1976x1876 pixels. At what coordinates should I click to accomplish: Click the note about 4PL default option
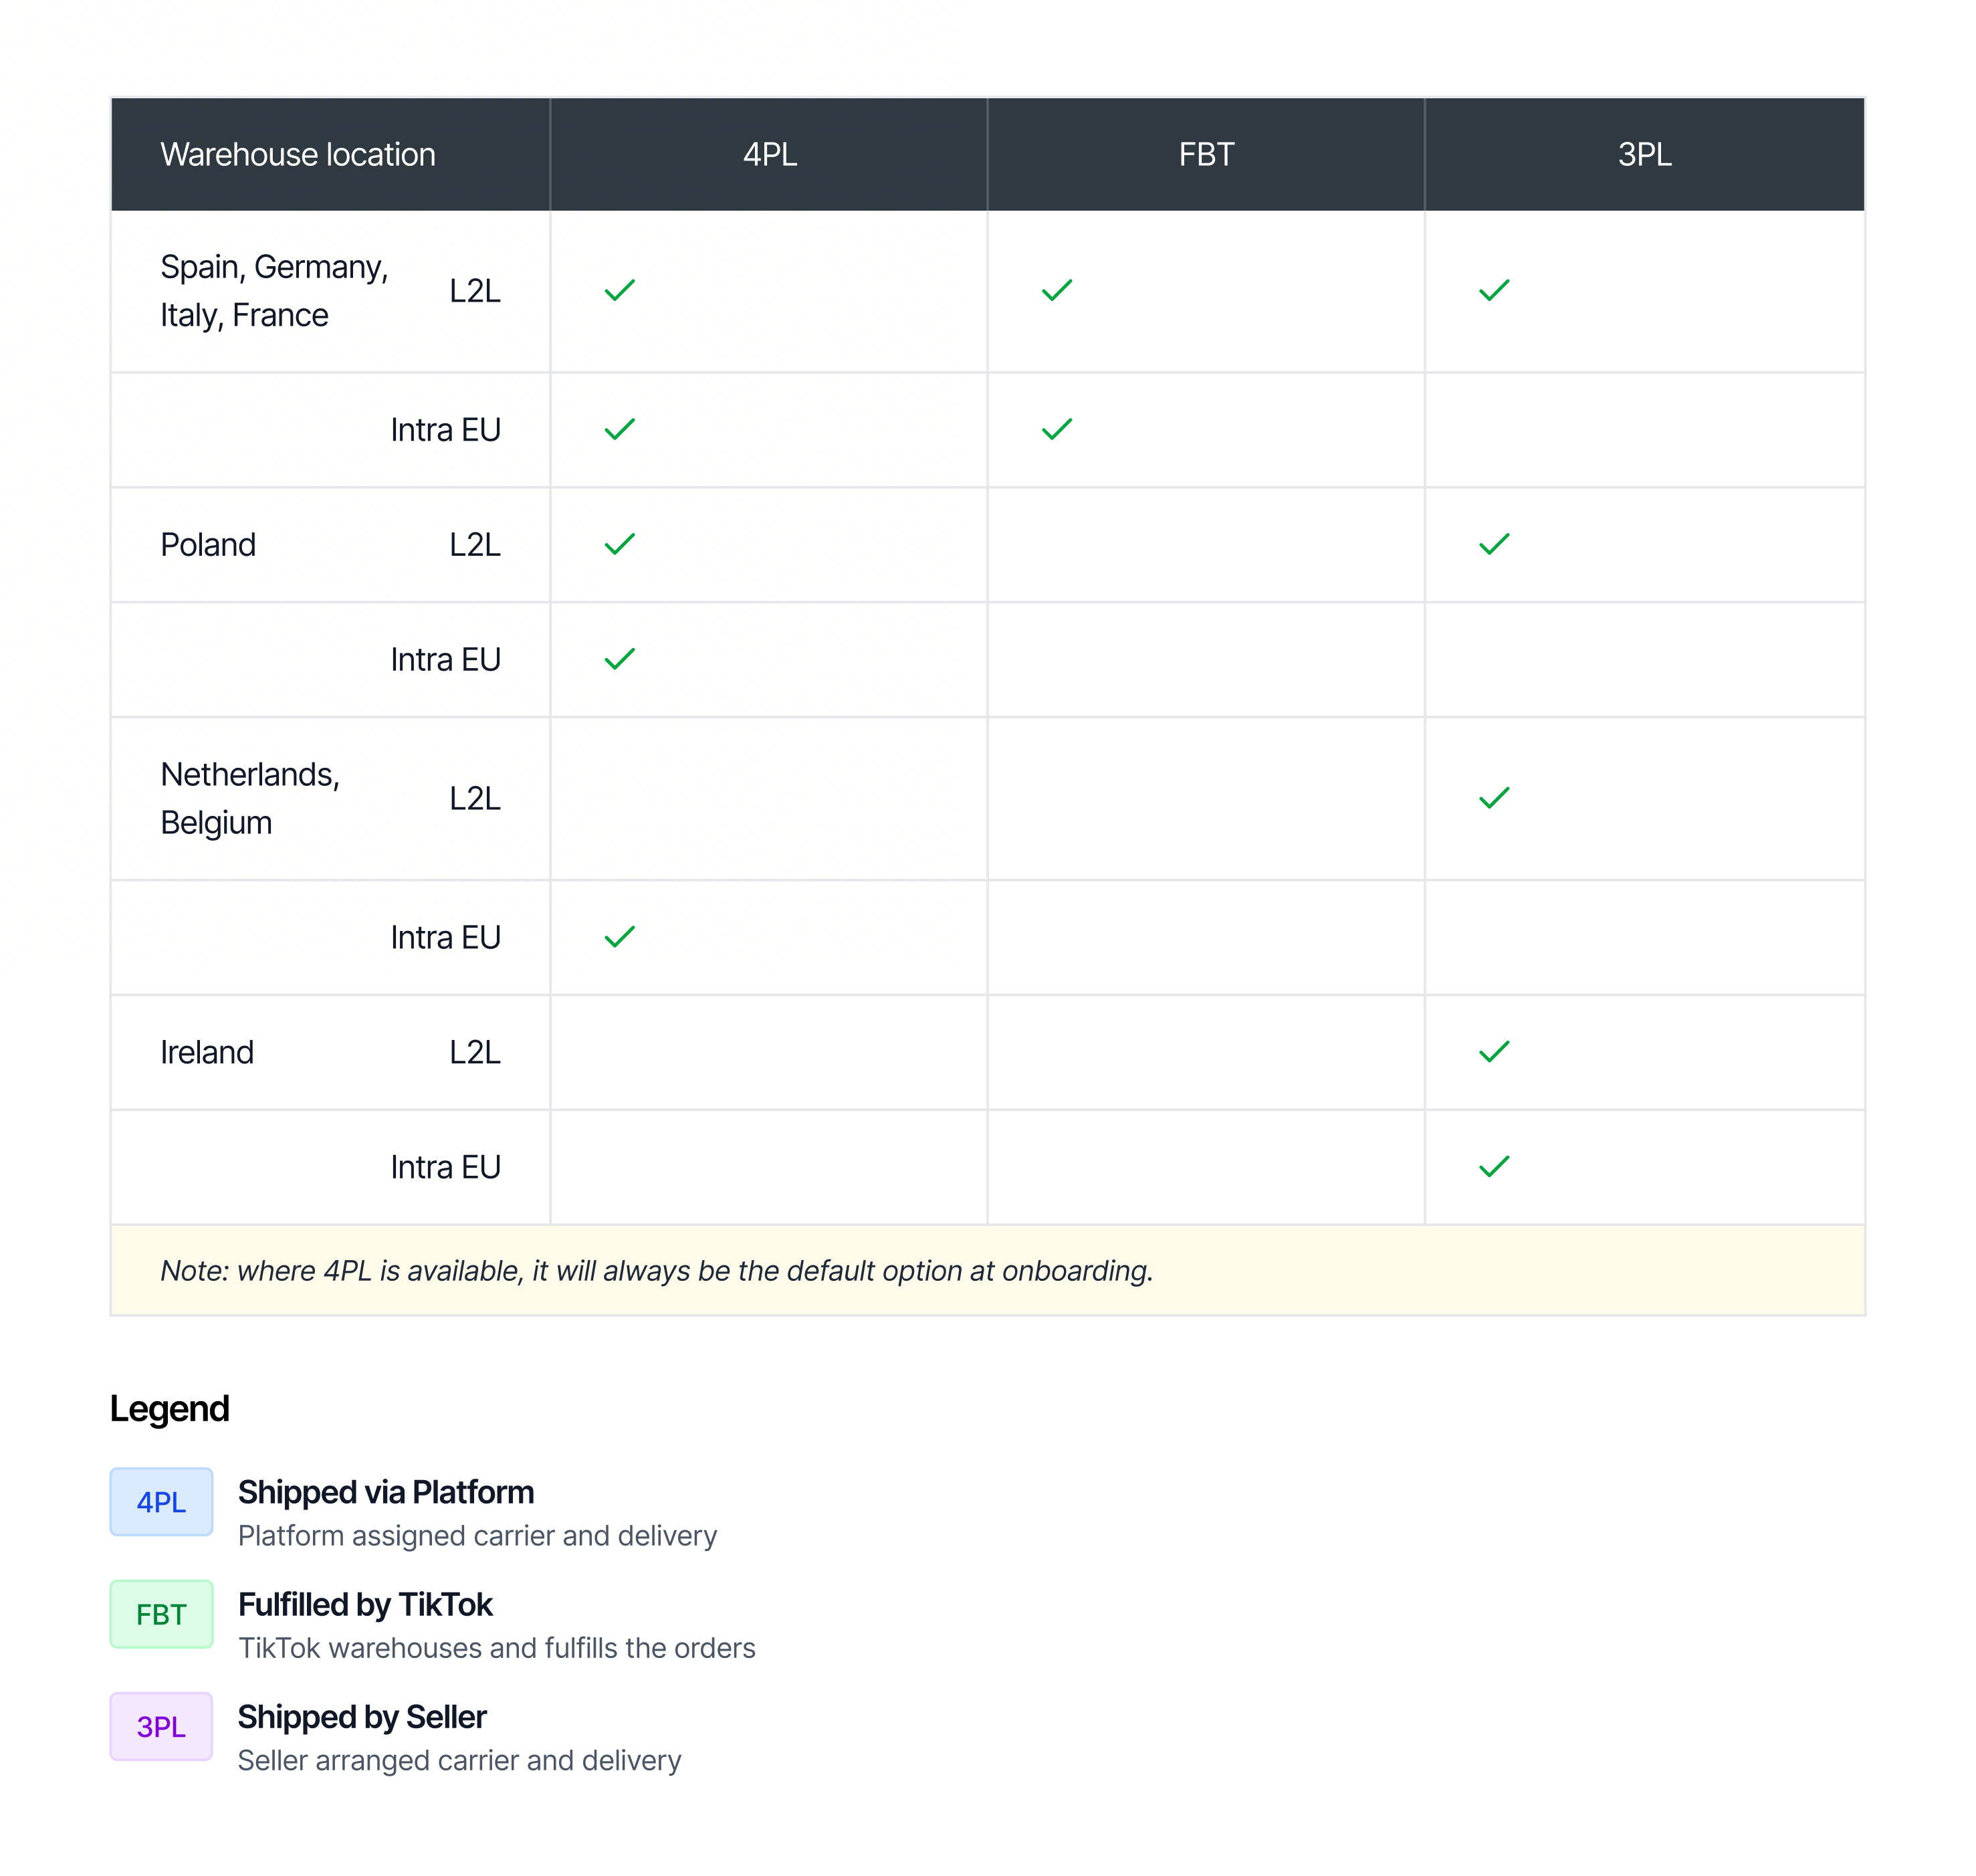[657, 1271]
